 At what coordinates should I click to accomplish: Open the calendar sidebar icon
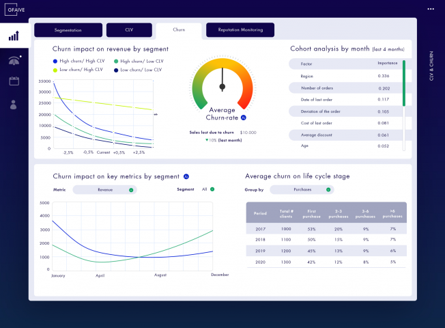pyautogui.click(x=14, y=81)
